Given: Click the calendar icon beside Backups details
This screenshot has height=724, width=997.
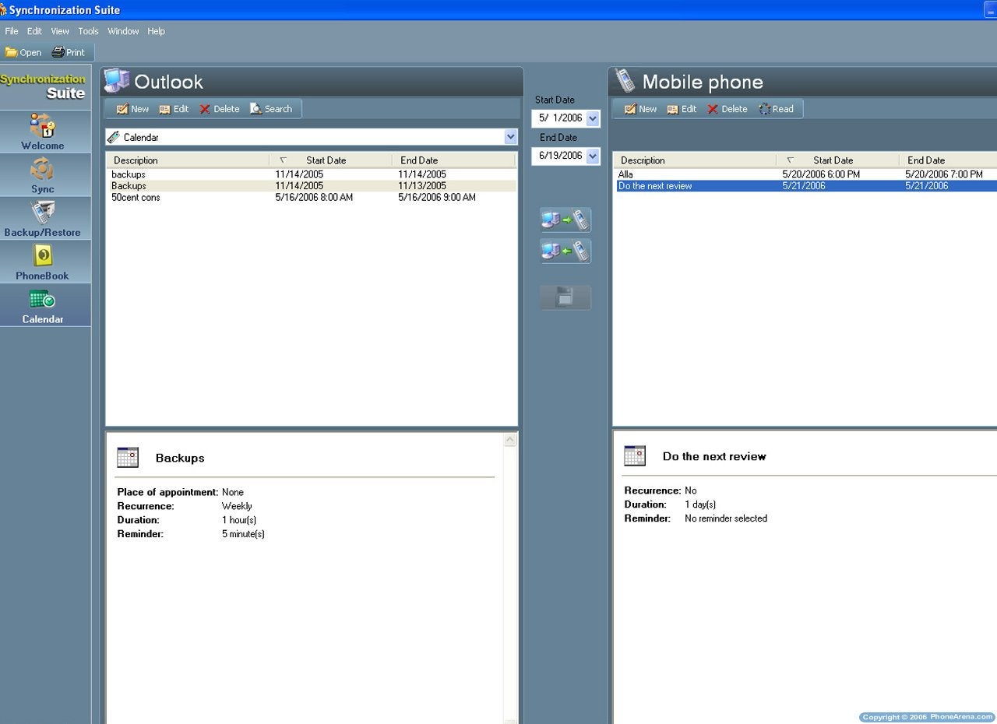Looking at the screenshot, I should click(128, 458).
